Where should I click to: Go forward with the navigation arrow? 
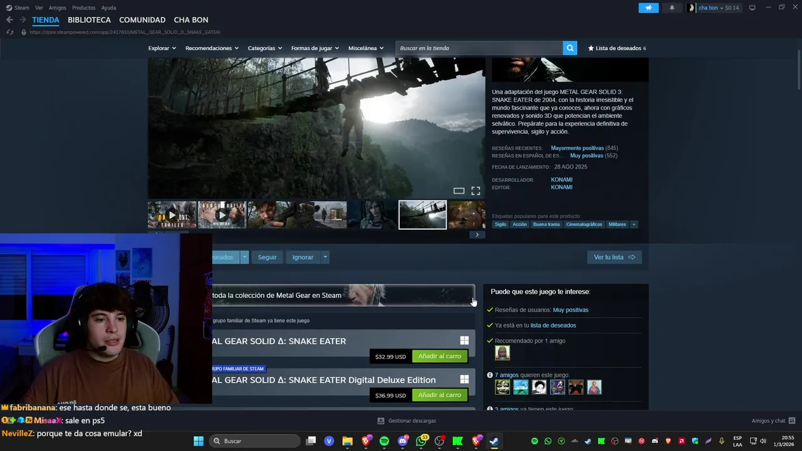[x=23, y=20]
